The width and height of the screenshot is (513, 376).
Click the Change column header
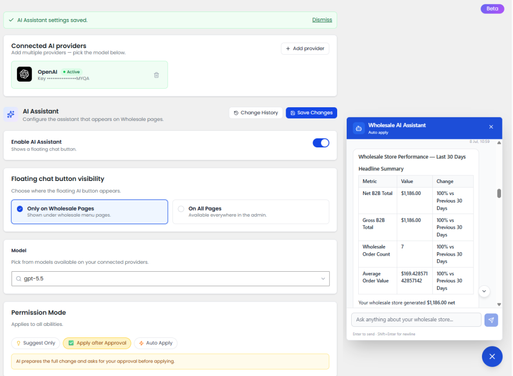[453, 181]
